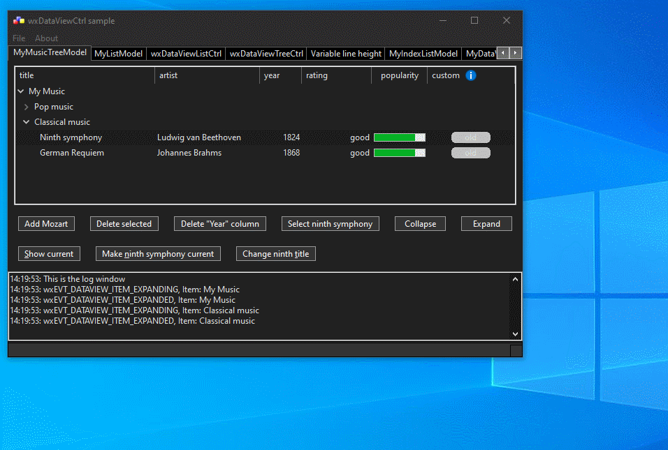The width and height of the screenshot is (668, 450).
Task: Open the File menu
Action: (18, 38)
